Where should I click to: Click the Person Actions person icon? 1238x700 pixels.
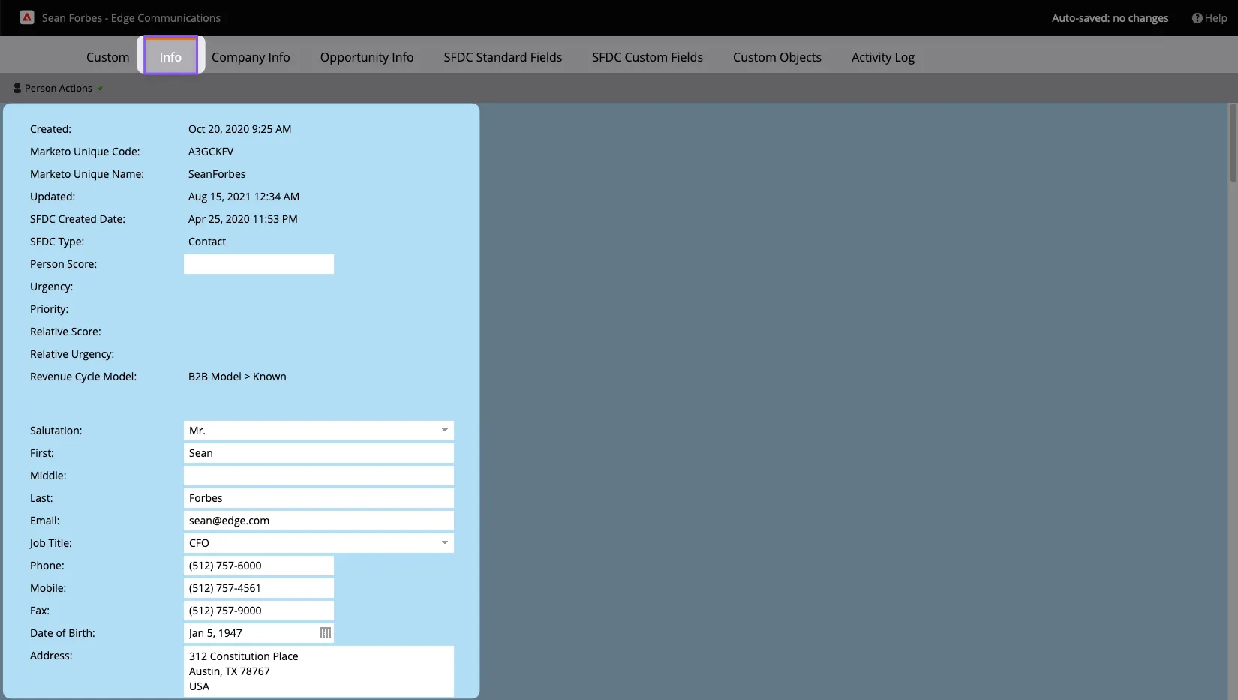click(x=17, y=88)
